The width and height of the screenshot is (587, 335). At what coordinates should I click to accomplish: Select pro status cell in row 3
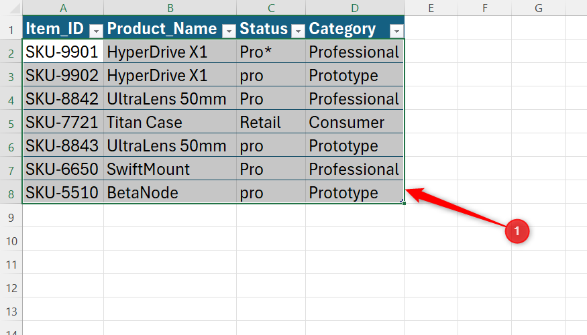271,75
